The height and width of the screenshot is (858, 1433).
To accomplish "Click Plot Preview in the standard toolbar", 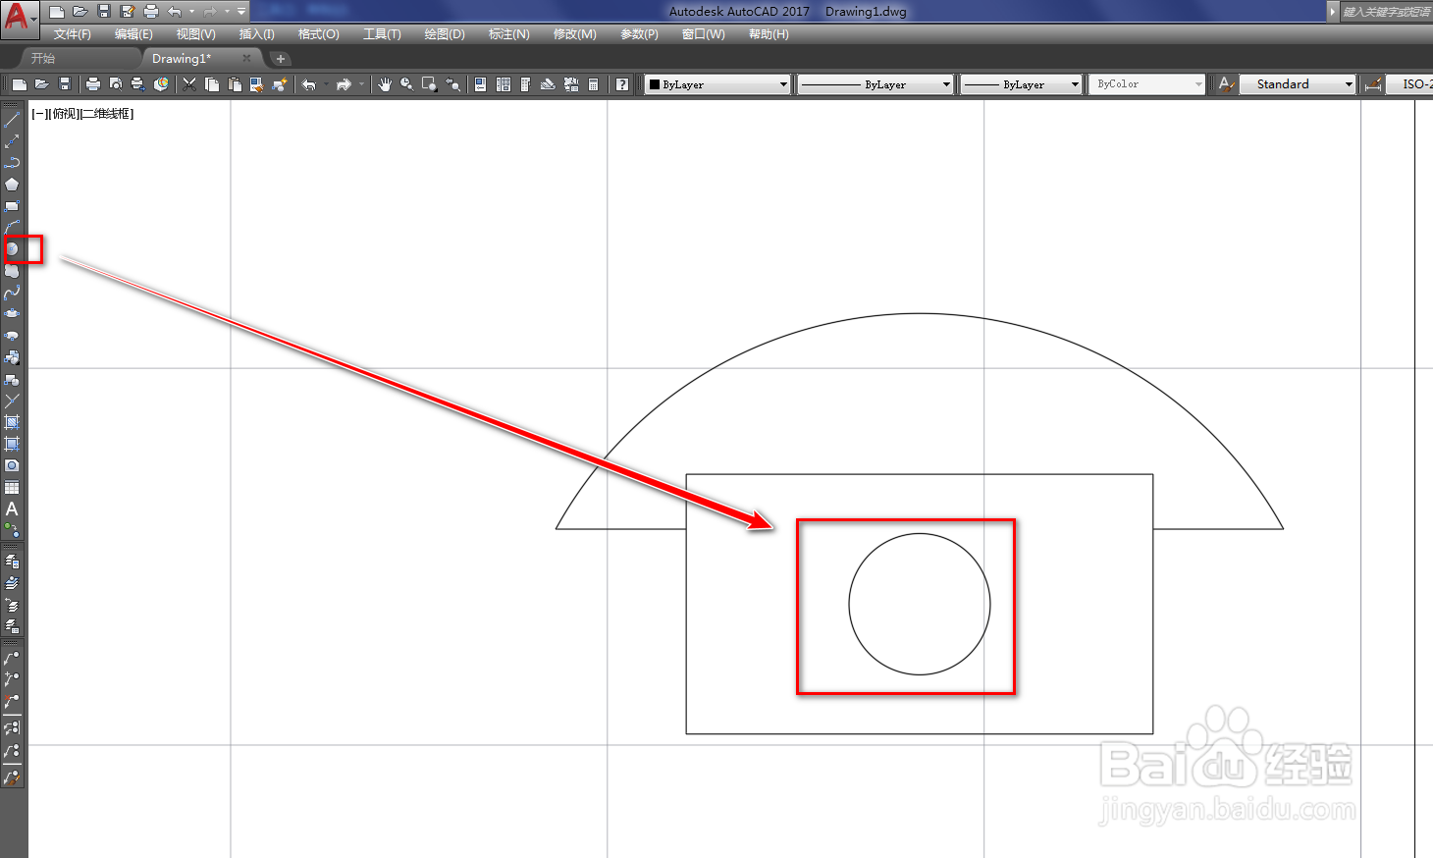I will [116, 84].
